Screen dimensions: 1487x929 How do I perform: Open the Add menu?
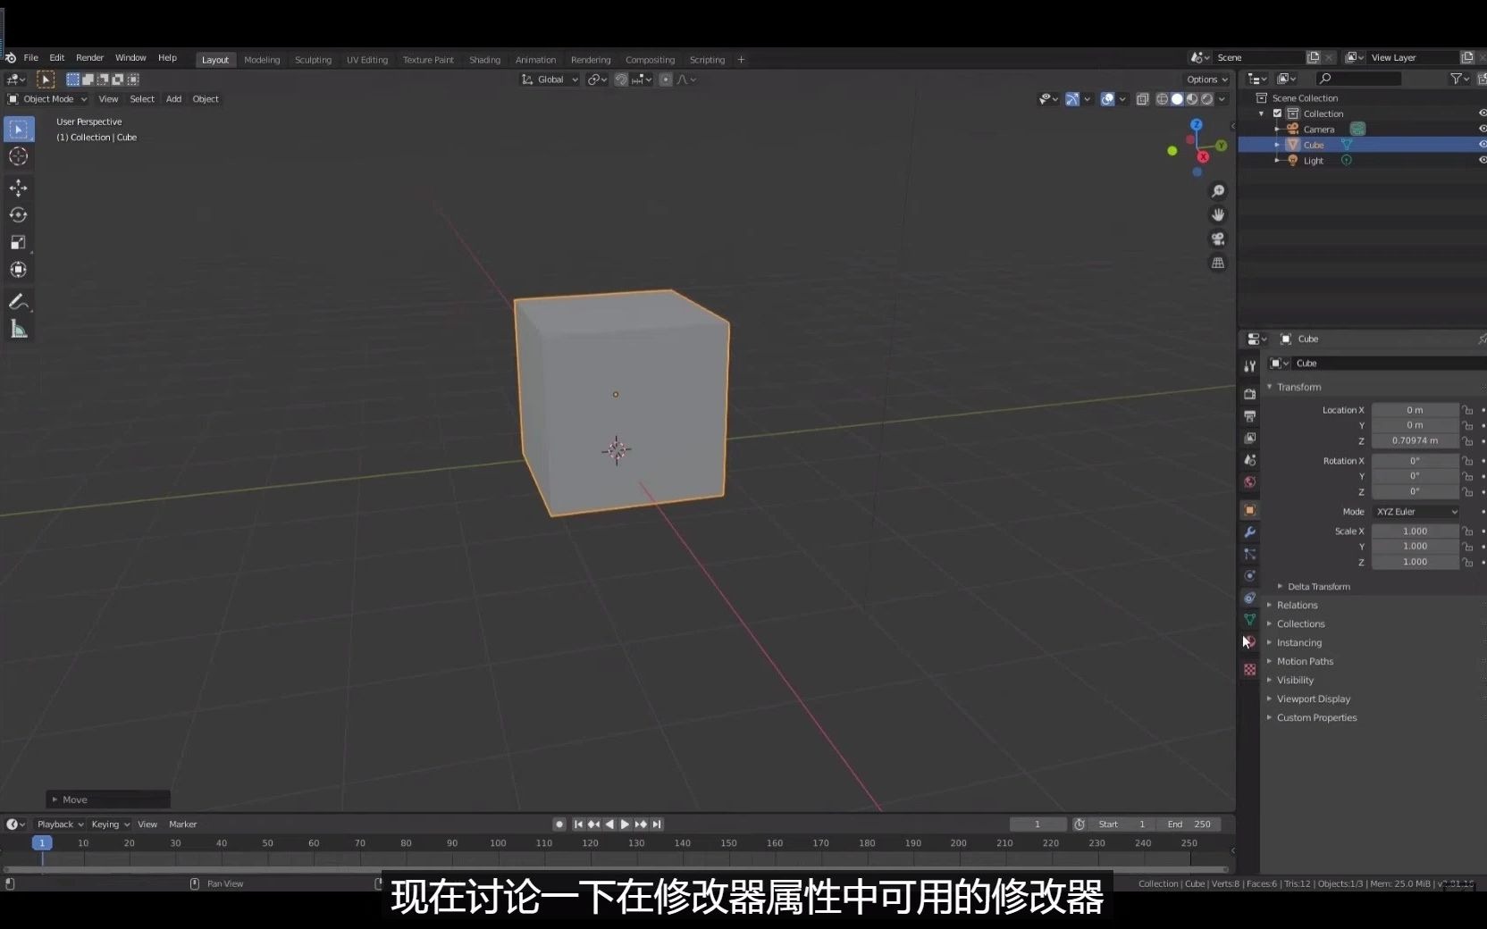[x=173, y=99]
